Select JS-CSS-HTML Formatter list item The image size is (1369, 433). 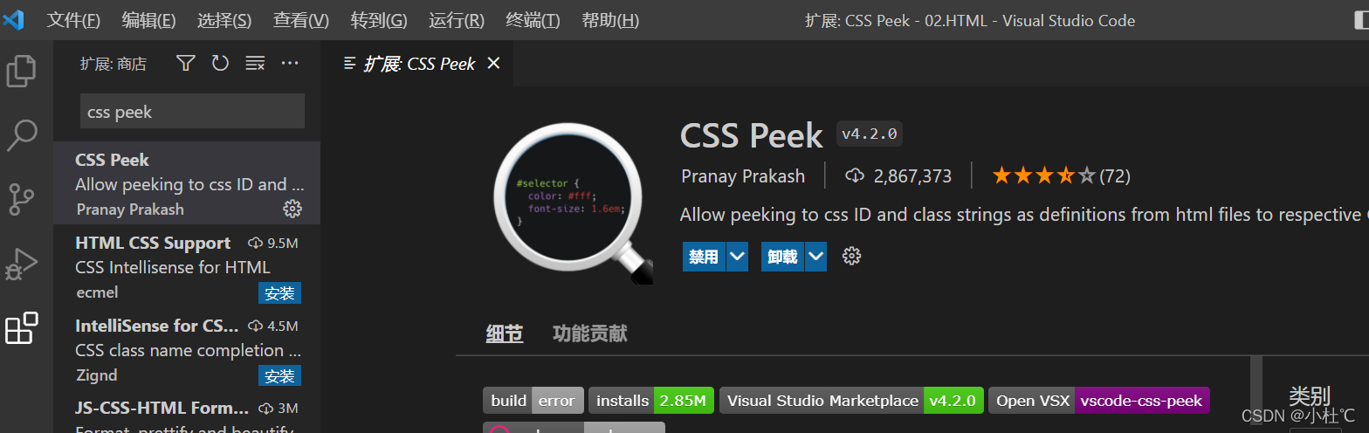[x=187, y=412]
